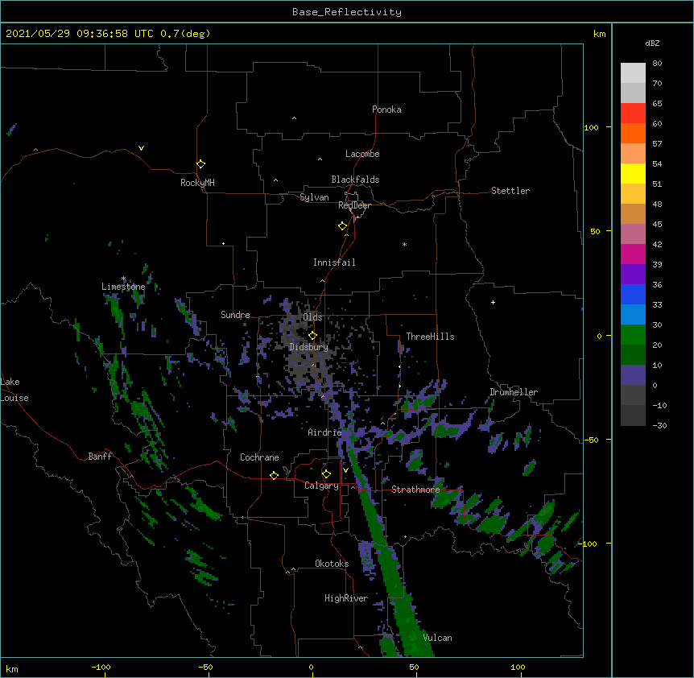Click the dBZ legend heading
This screenshot has height=678, width=694.
coord(652,43)
